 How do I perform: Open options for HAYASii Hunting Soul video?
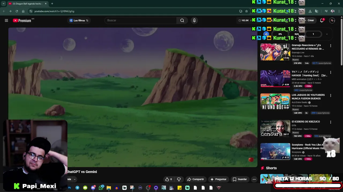coord(330,73)
